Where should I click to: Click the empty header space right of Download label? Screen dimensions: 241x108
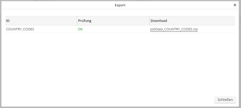point(200,21)
